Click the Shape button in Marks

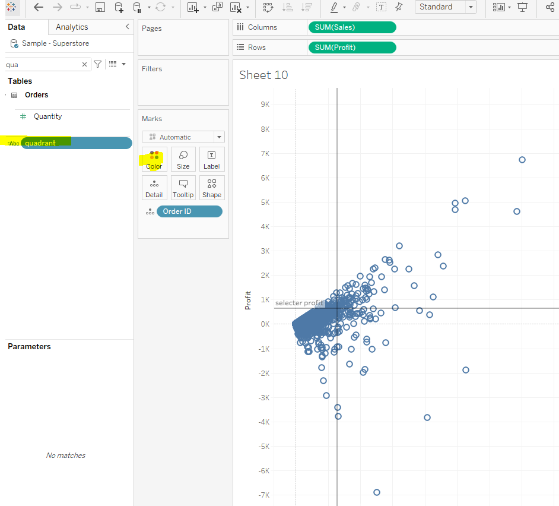(212, 188)
